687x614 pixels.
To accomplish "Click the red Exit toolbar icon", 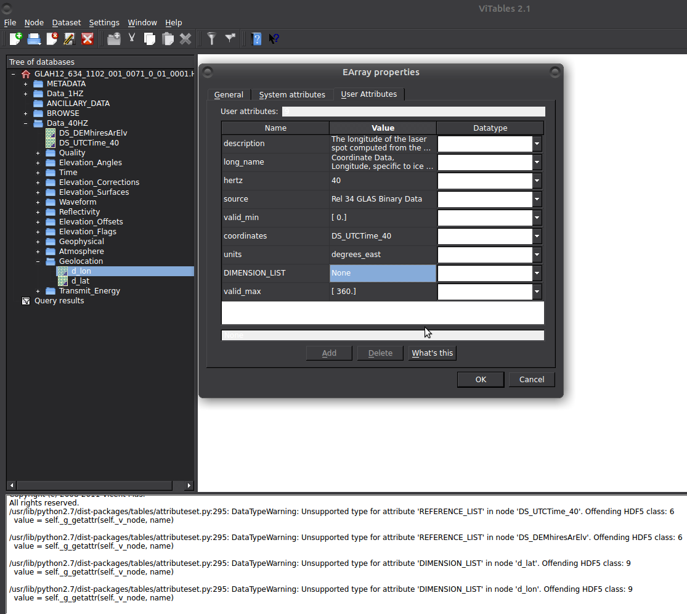I will coord(87,38).
